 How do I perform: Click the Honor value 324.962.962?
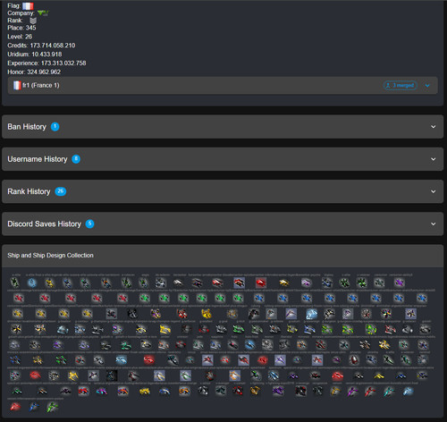click(44, 72)
